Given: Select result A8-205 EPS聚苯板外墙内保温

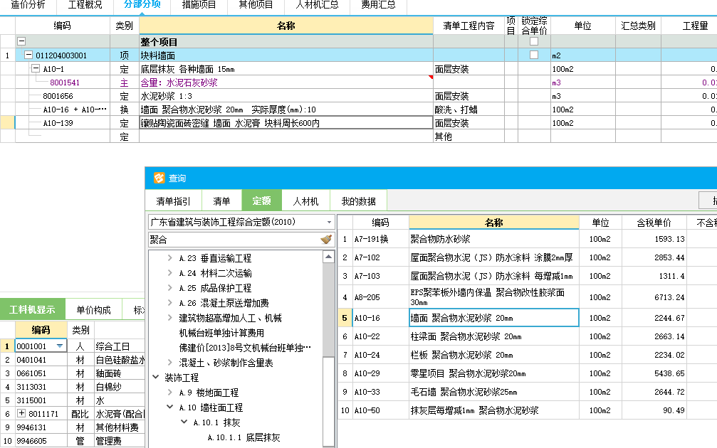Looking at the screenshot, I should tap(494, 297).
